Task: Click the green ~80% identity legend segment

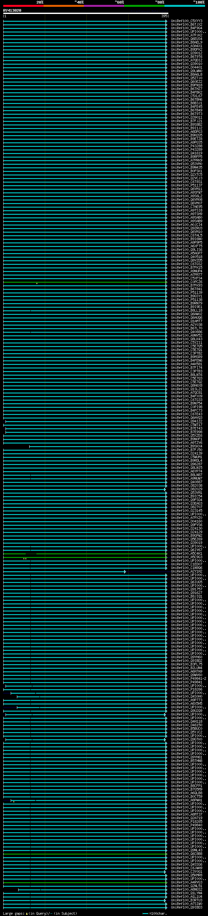Action: click(144, 6)
